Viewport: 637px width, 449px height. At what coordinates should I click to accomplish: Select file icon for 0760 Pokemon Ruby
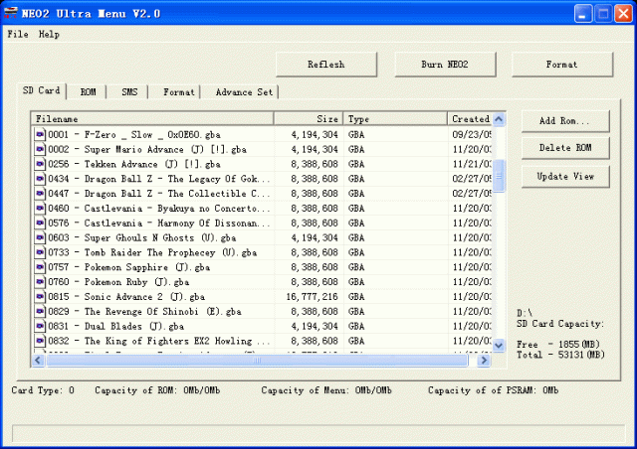(40, 282)
